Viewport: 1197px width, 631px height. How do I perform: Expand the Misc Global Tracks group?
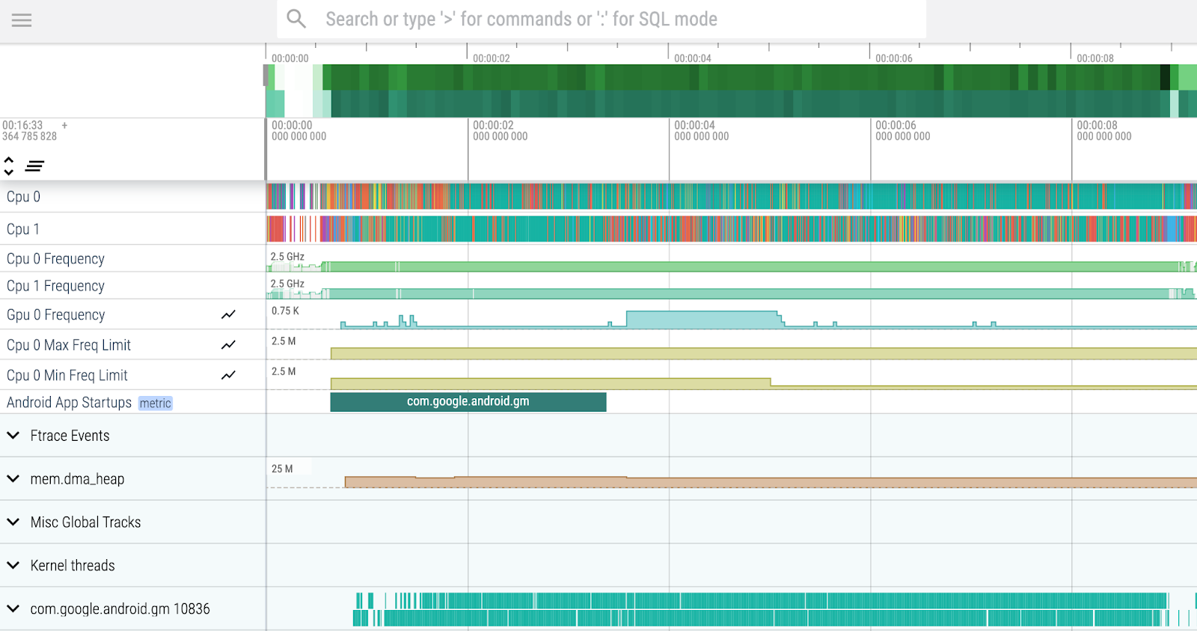pyautogui.click(x=13, y=522)
